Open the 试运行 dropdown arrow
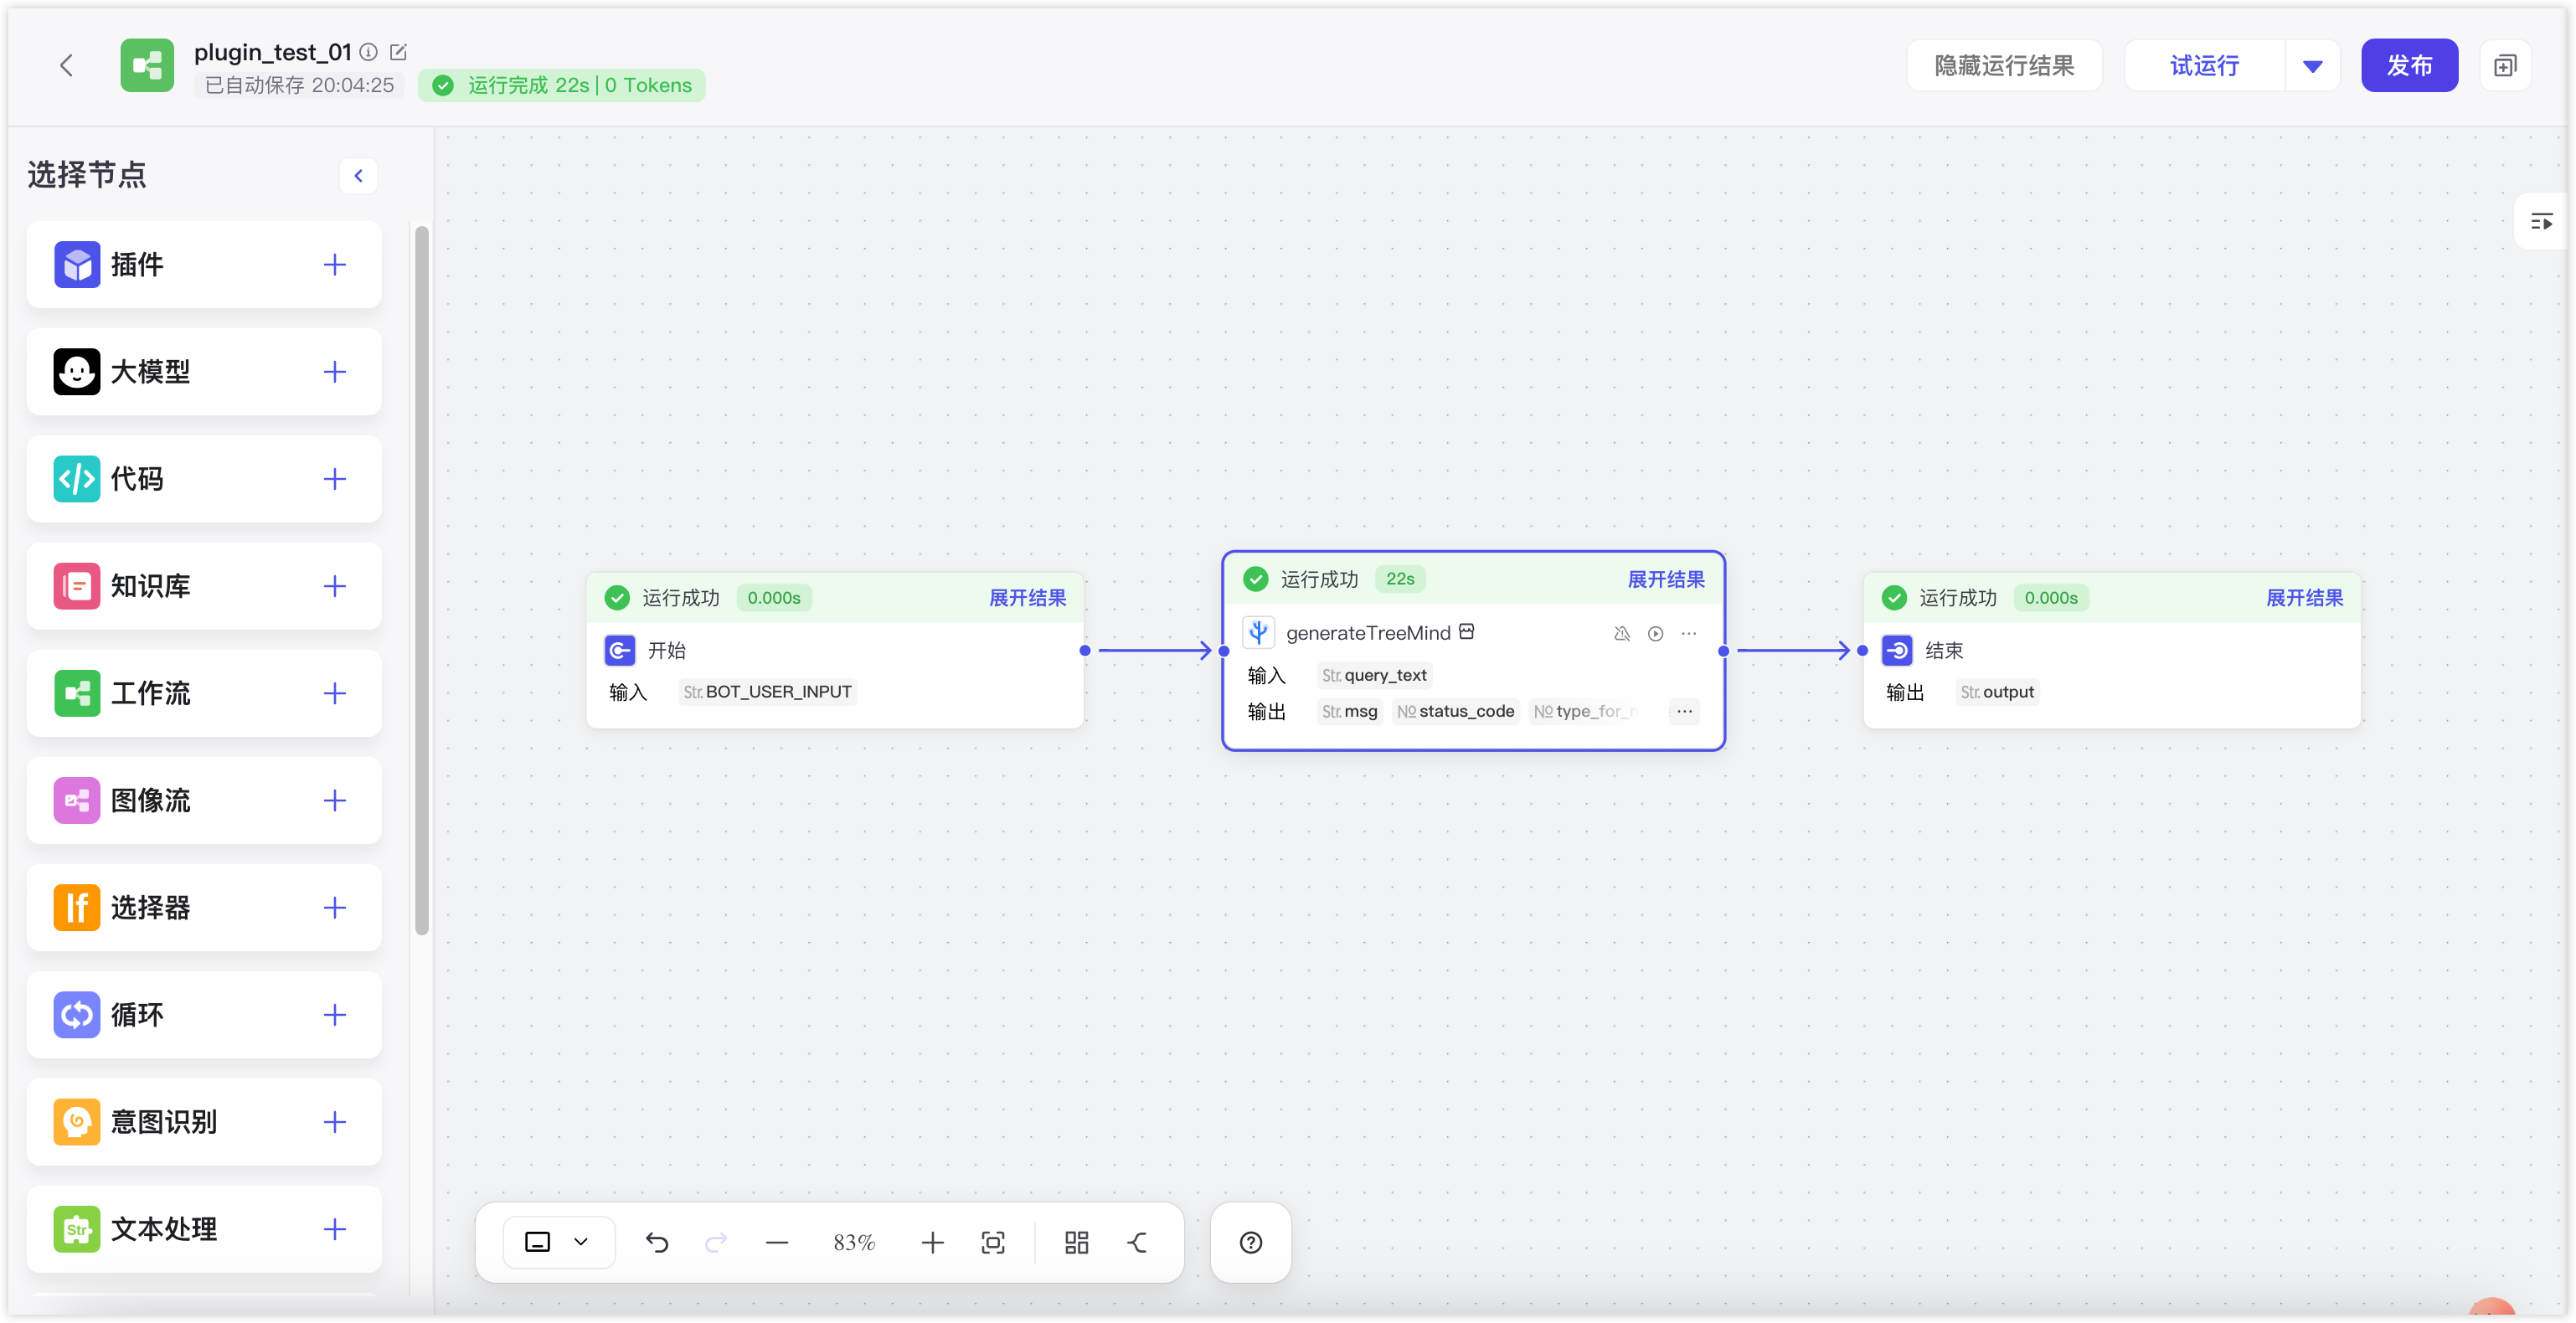The height and width of the screenshot is (1323, 2576). (x=2312, y=66)
